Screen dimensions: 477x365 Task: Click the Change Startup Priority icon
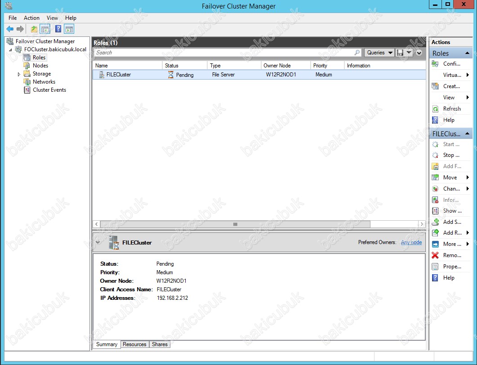point(435,189)
